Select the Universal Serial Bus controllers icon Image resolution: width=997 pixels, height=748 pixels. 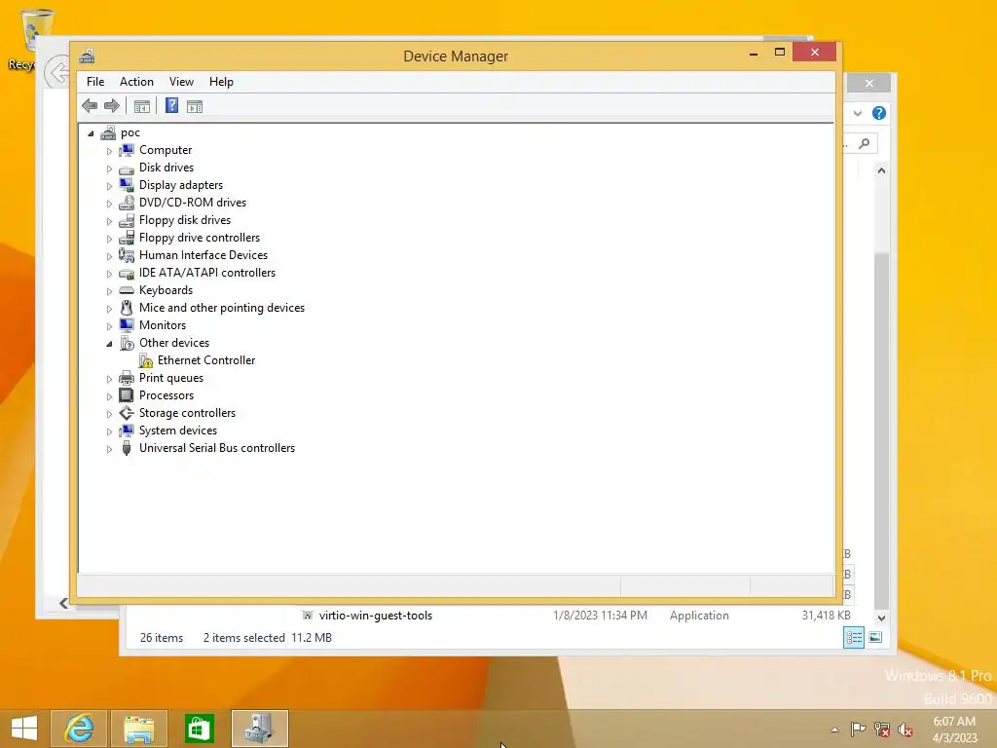[127, 448]
